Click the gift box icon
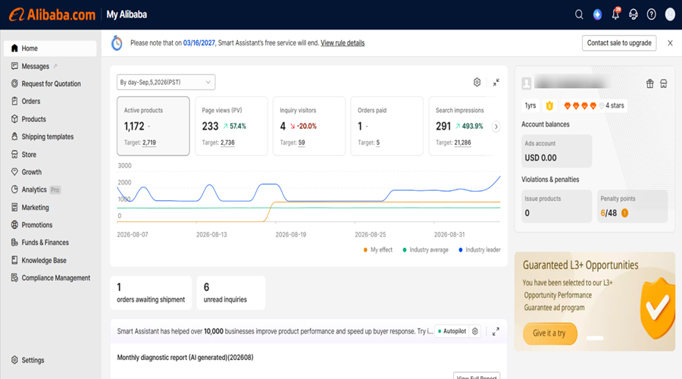 point(649,83)
